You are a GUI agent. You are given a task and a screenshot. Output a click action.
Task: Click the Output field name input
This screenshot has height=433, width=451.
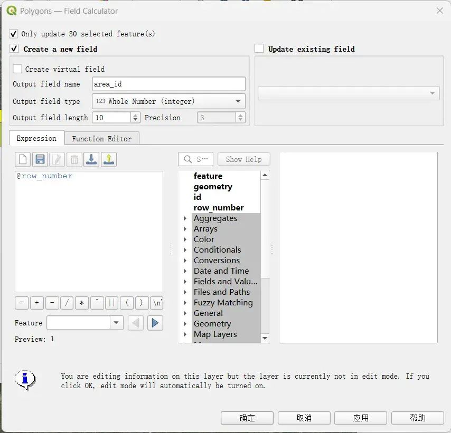tap(169, 84)
